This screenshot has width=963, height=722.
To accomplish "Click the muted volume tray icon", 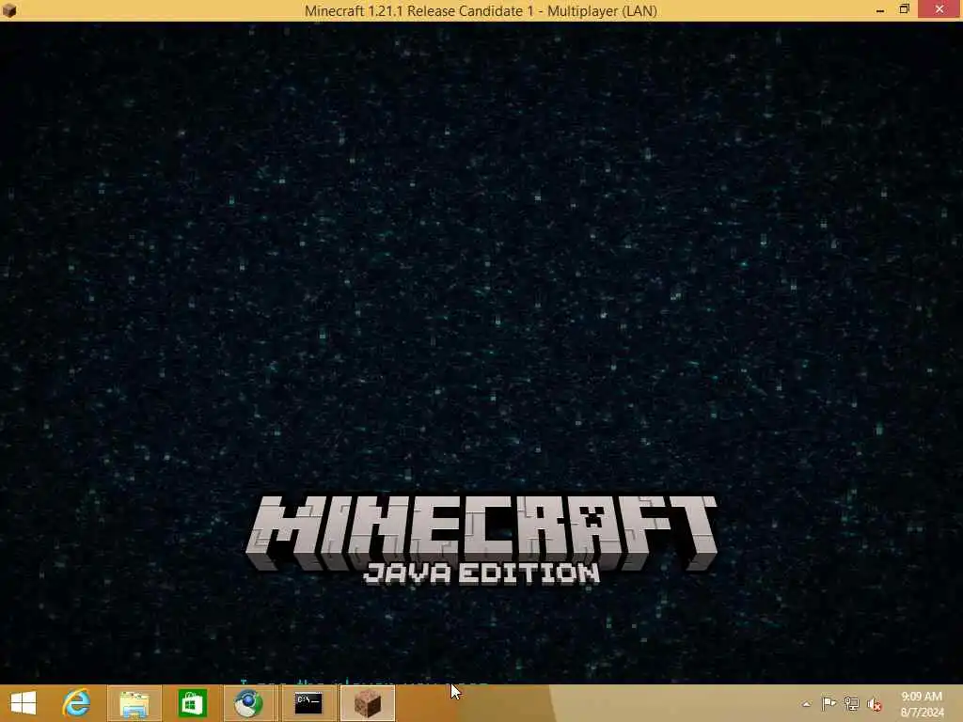I will click(874, 704).
